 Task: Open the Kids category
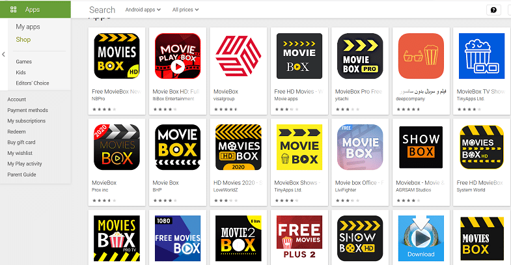tap(21, 72)
